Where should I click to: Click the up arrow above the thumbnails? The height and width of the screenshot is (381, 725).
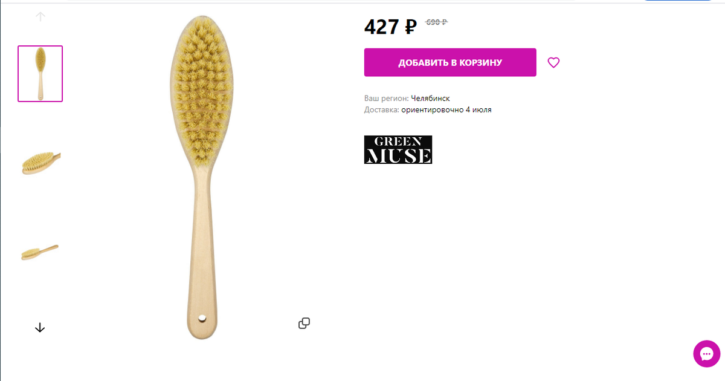tap(40, 17)
